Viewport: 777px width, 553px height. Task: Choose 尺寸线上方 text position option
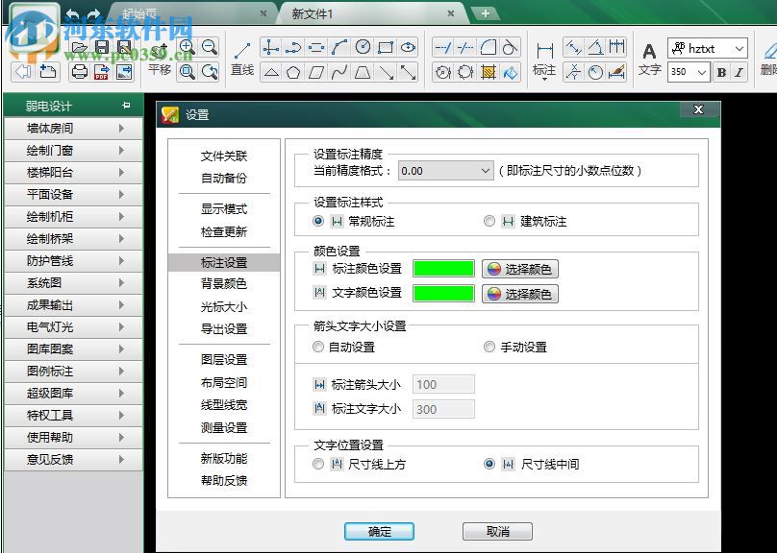(317, 464)
